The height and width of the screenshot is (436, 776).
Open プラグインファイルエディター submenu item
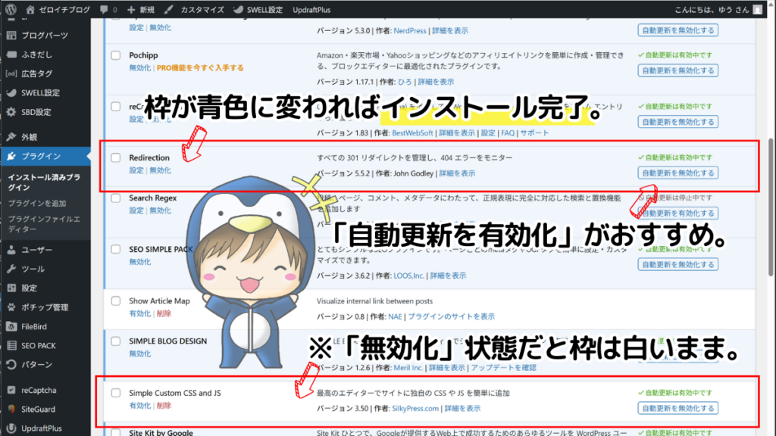(x=44, y=224)
